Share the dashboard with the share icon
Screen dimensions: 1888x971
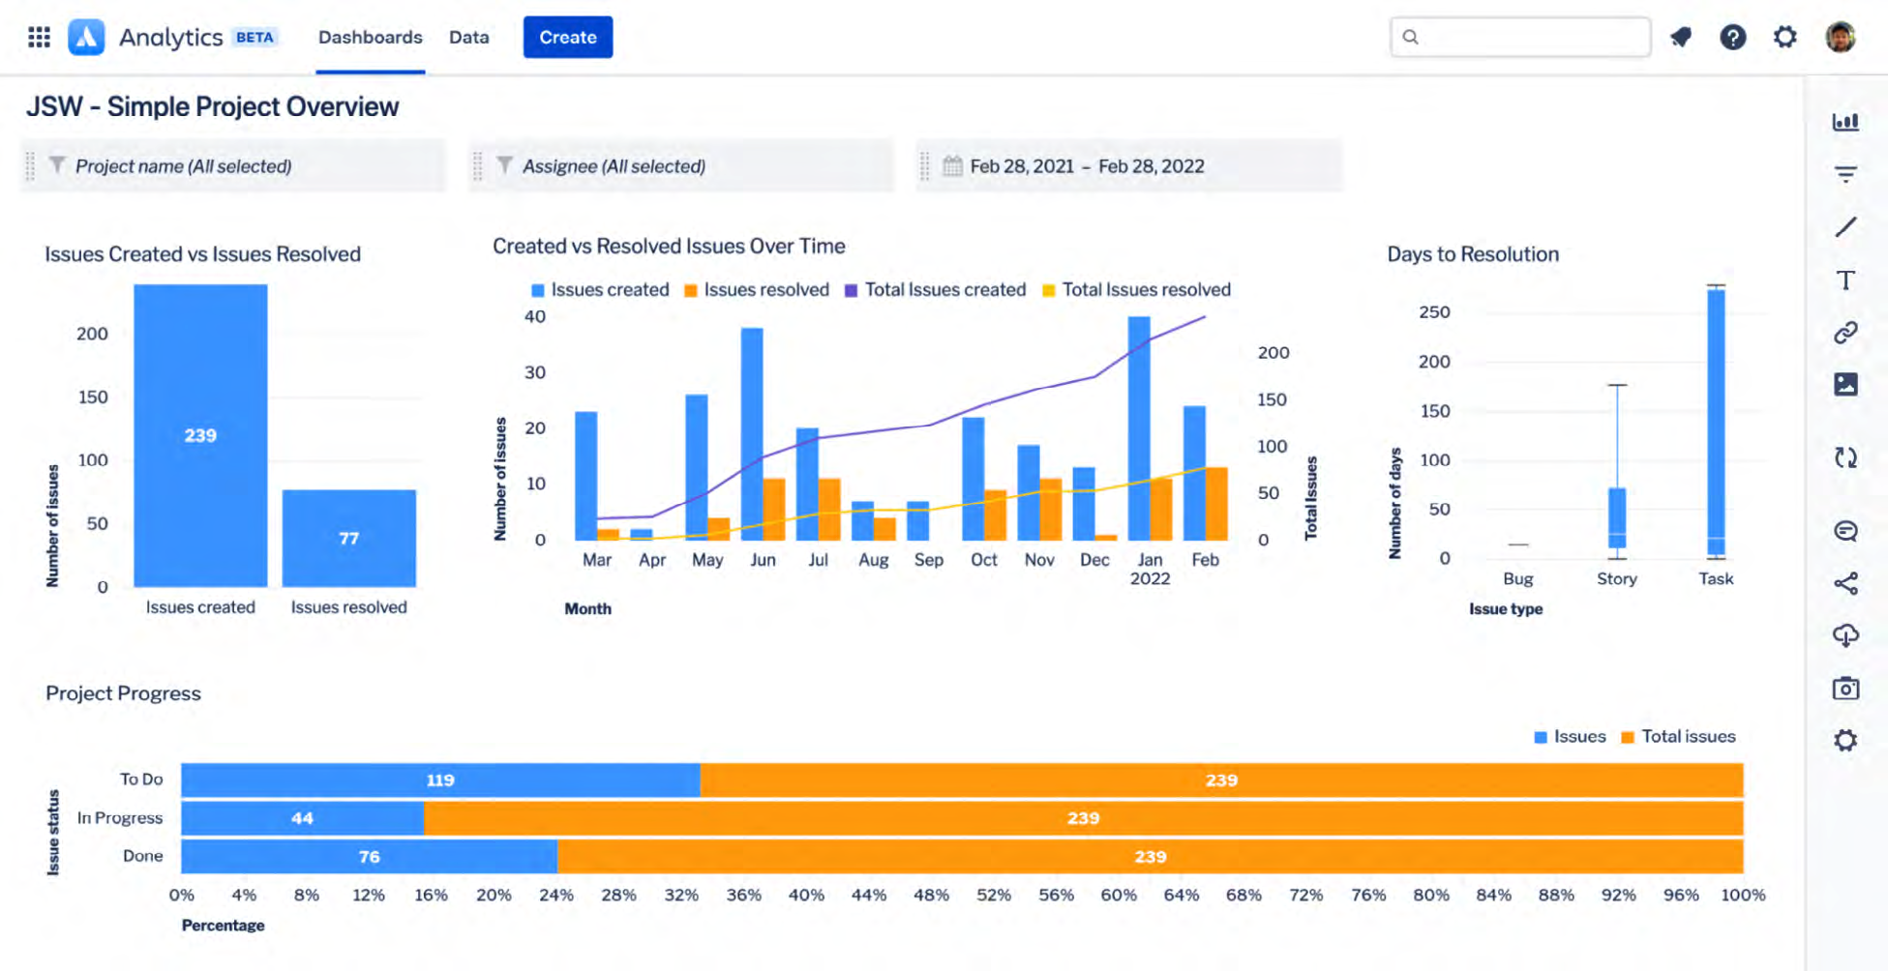coord(1846,583)
